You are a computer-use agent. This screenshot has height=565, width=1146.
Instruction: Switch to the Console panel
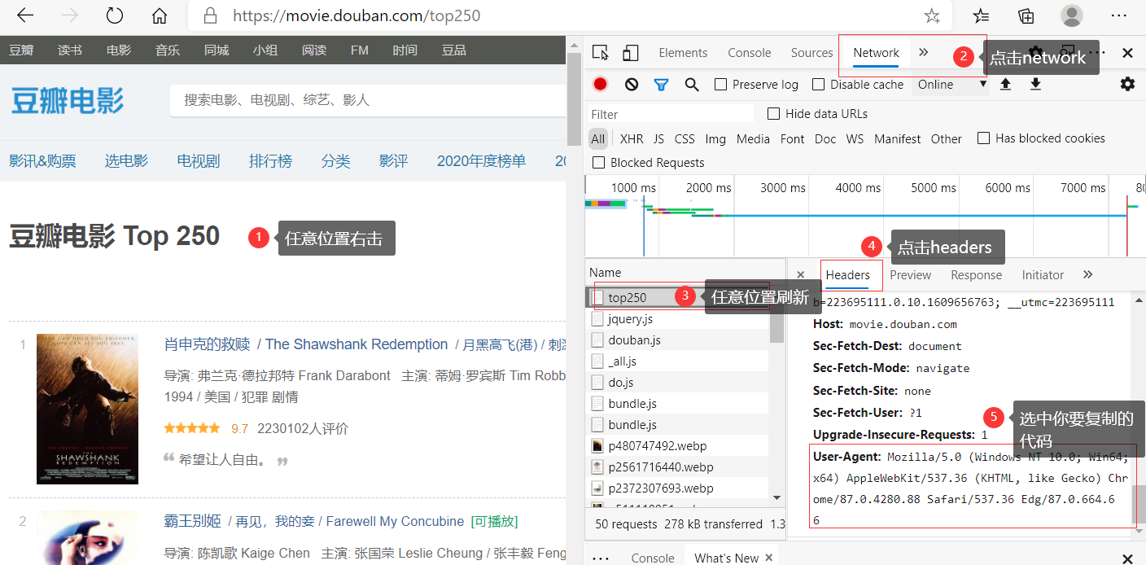pos(749,52)
